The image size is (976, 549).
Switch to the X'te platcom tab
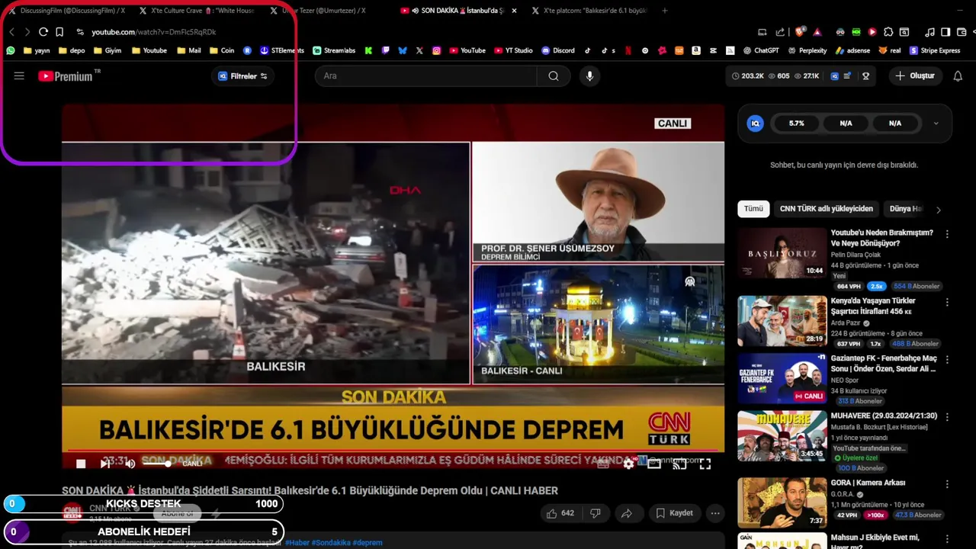(590, 11)
